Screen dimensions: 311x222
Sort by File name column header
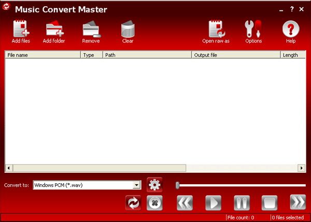(x=43, y=55)
